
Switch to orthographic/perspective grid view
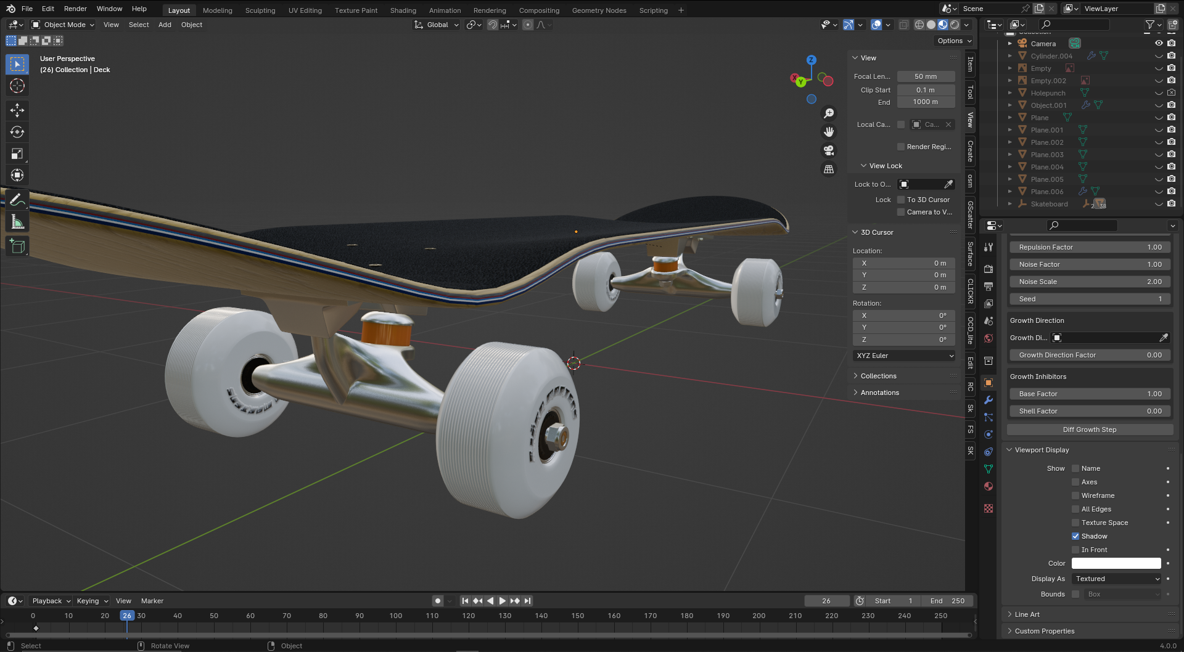(829, 169)
